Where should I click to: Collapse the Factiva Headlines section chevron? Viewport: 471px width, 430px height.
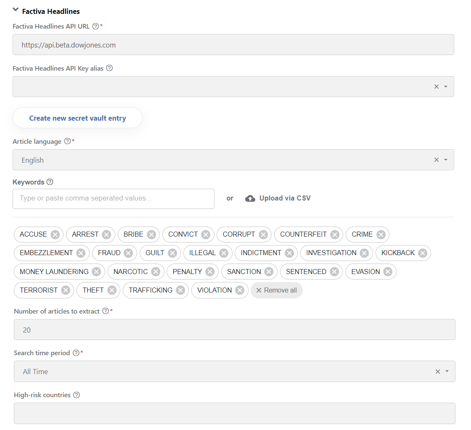[16, 10]
